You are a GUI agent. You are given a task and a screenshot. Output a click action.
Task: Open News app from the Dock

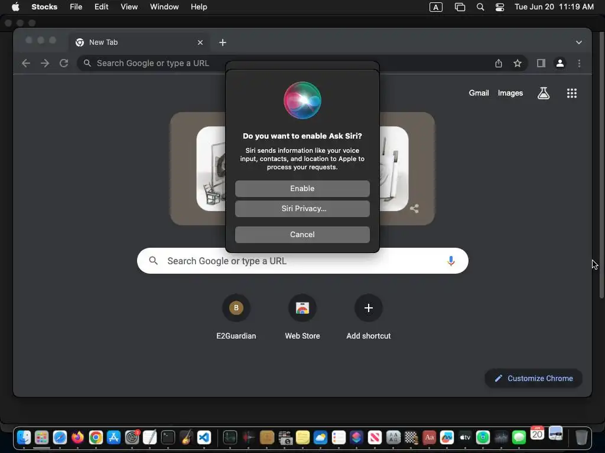coord(375,438)
